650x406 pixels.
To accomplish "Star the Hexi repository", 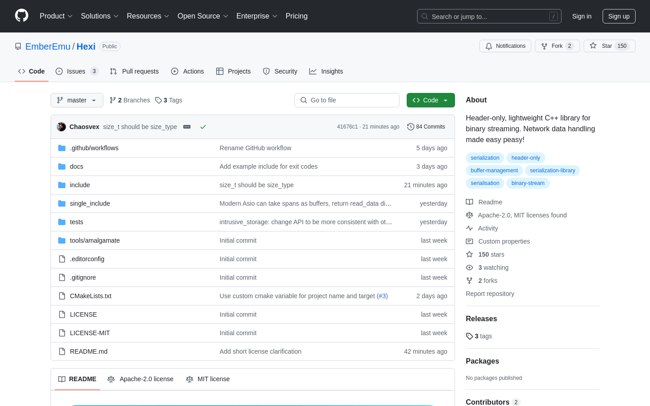I will [609, 46].
